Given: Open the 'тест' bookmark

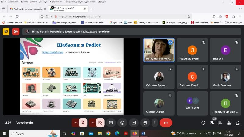Looking at the screenshot, I should pyautogui.click(x=128, y=23).
